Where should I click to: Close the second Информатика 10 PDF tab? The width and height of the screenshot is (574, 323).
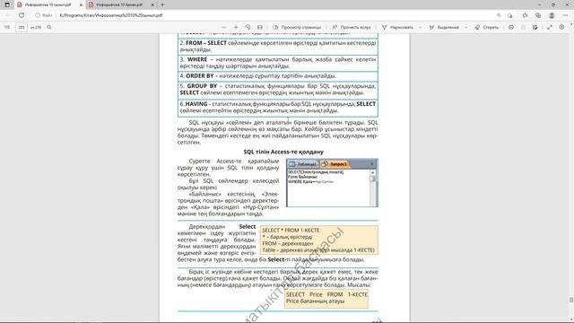(x=152, y=4)
